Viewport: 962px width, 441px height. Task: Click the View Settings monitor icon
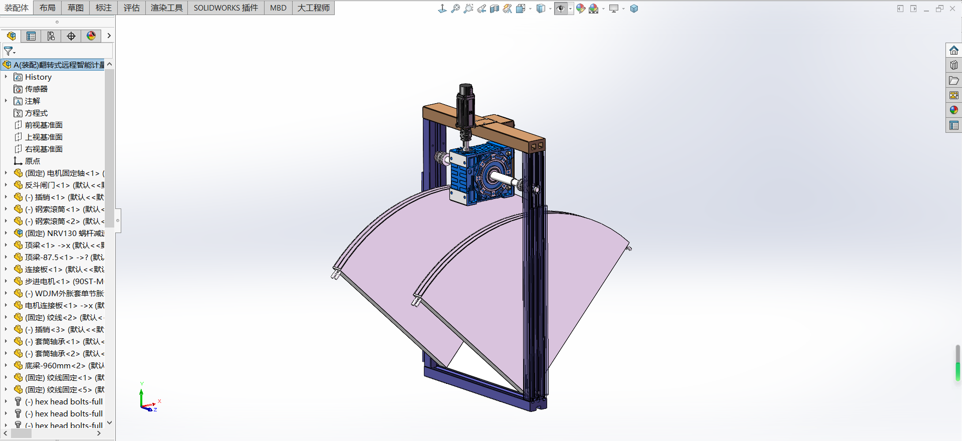click(x=614, y=9)
